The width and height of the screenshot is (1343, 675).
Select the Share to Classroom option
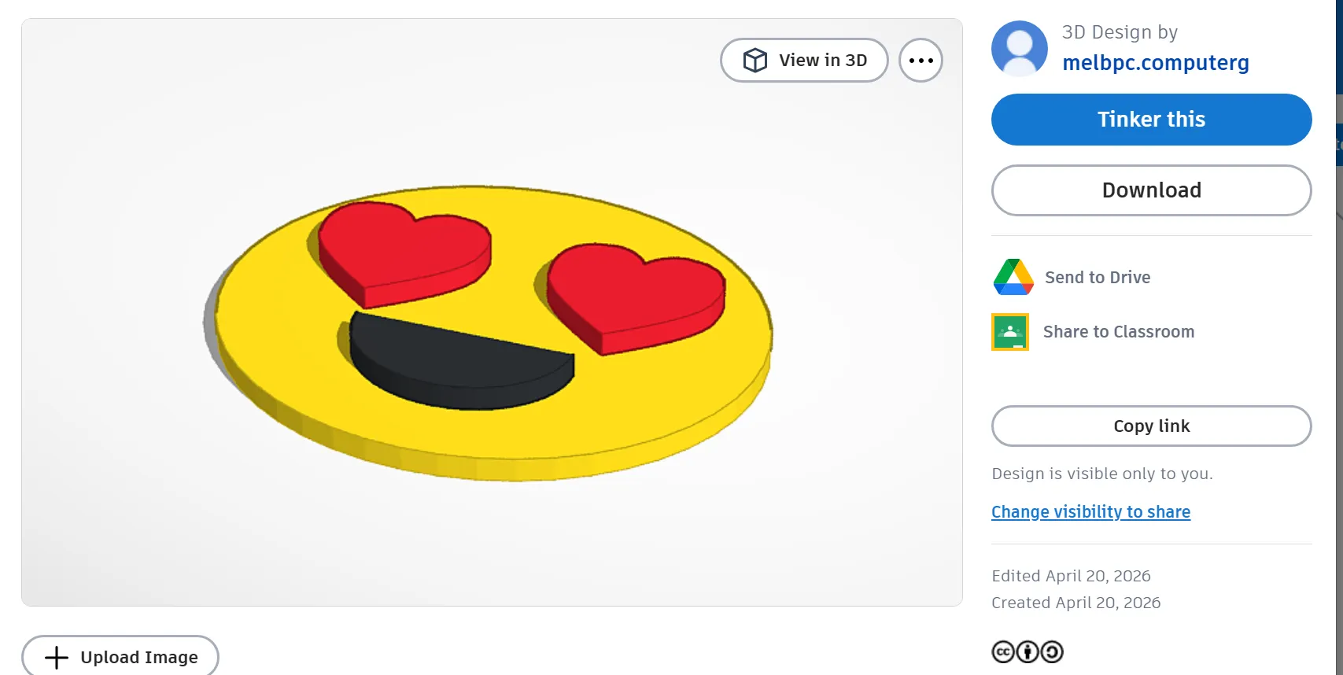(1119, 331)
